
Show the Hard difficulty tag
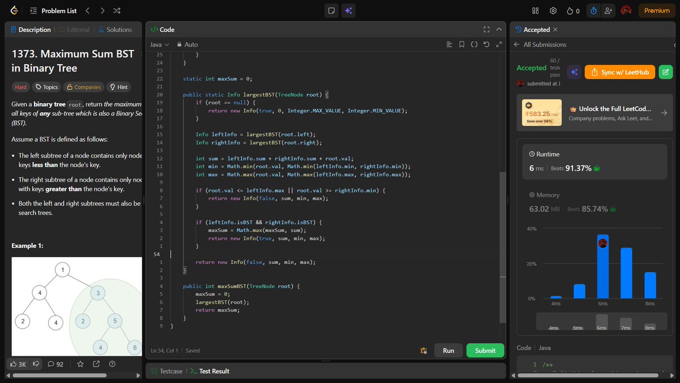tap(21, 87)
